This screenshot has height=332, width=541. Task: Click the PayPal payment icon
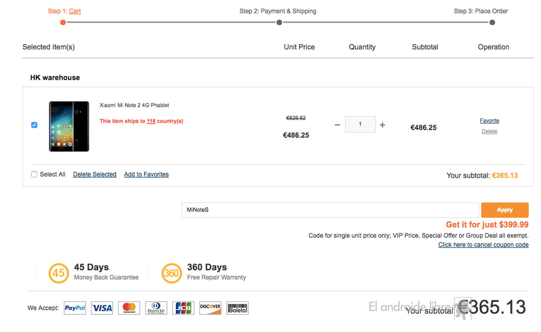pyautogui.click(x=75, y=308)
